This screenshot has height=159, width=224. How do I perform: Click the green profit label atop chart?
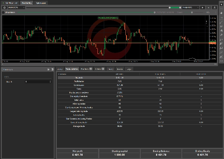(108, 18)
